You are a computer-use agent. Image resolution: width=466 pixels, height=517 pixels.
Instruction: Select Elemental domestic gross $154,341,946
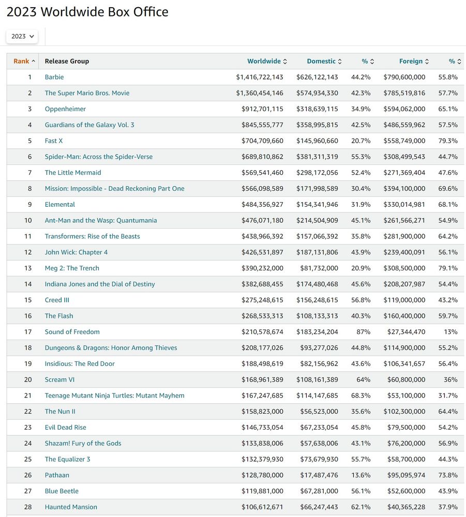point(317,204)
